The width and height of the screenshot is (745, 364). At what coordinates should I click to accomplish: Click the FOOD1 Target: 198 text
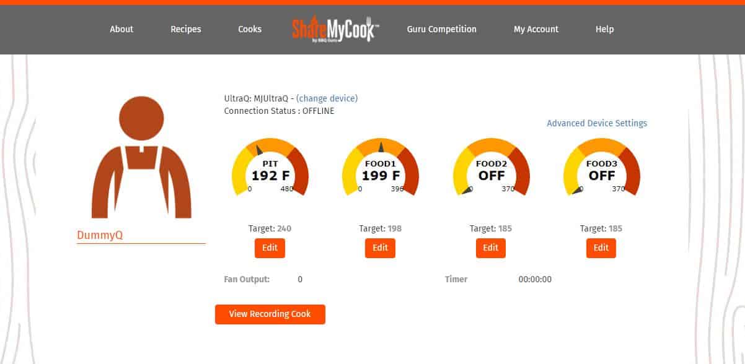(x=381, y=228)
